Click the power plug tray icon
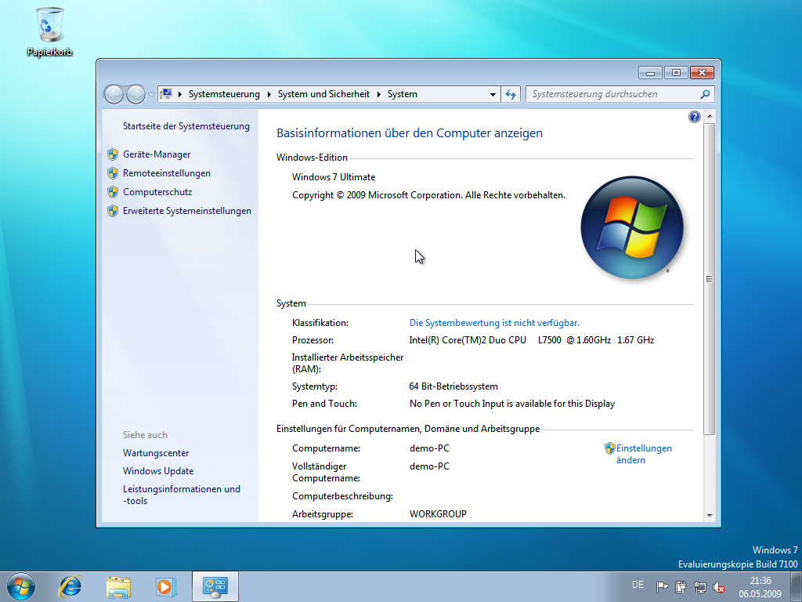The height and width of the screenshot is (602, 802). 681,586
